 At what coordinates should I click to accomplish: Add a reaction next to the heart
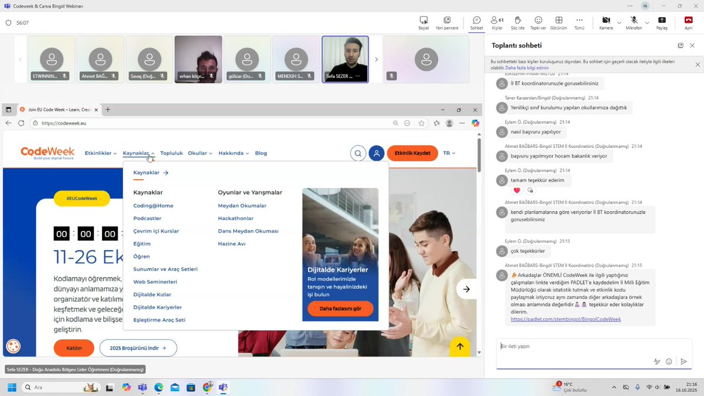pos(530,190)
